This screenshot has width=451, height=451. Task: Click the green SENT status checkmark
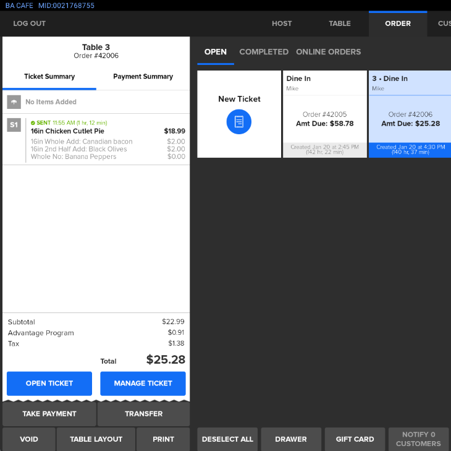pyautogui.click(x=33, y=123)
